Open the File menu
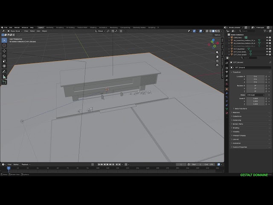Screen dimensions: 273x205 pyautogui.click(x=6, y=27)
